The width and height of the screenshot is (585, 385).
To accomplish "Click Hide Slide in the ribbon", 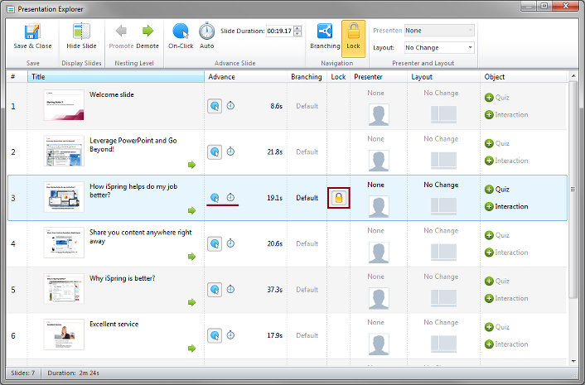I will (81, 36).
